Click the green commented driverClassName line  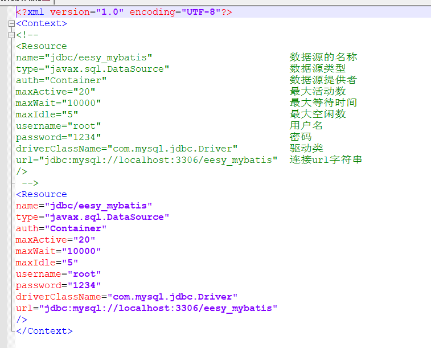(127, 149)
